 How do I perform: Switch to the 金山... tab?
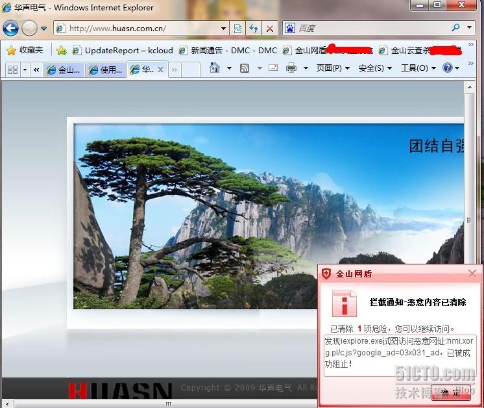[x=64, y=70]
